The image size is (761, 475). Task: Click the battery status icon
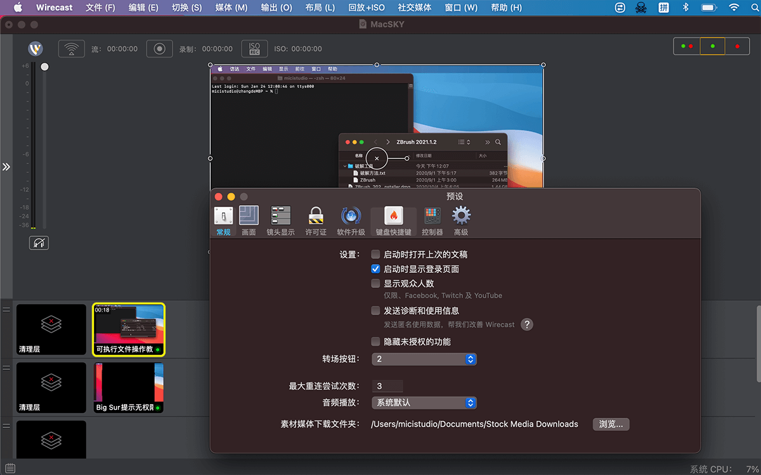[x=709, y=8]
